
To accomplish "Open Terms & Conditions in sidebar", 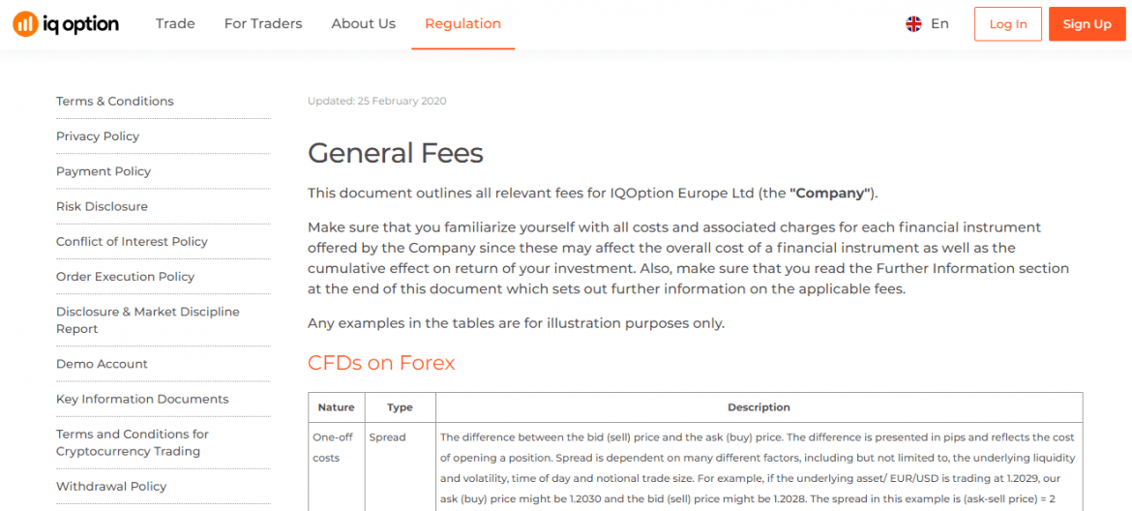I will (115, 102).
